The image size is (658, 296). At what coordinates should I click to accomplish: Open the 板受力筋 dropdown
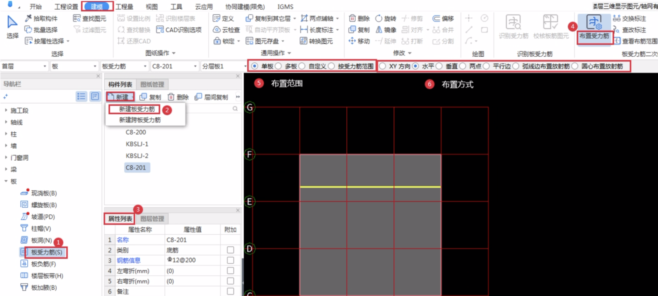click(124, 66)
